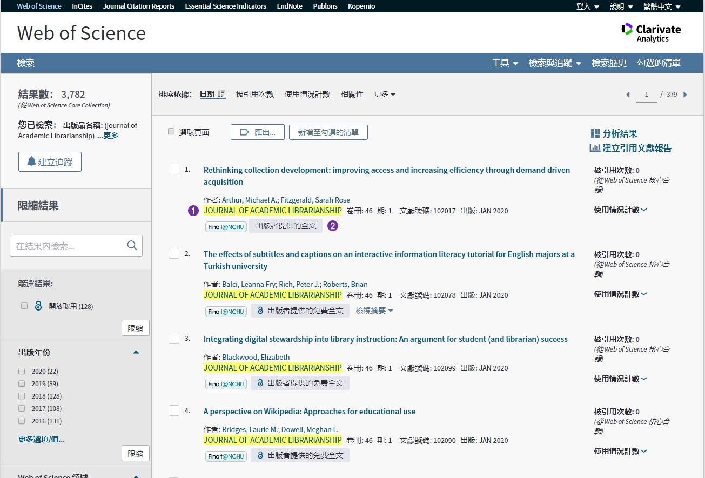Click the 檢索 navigation link
The image size is (705, 478).
26,63
